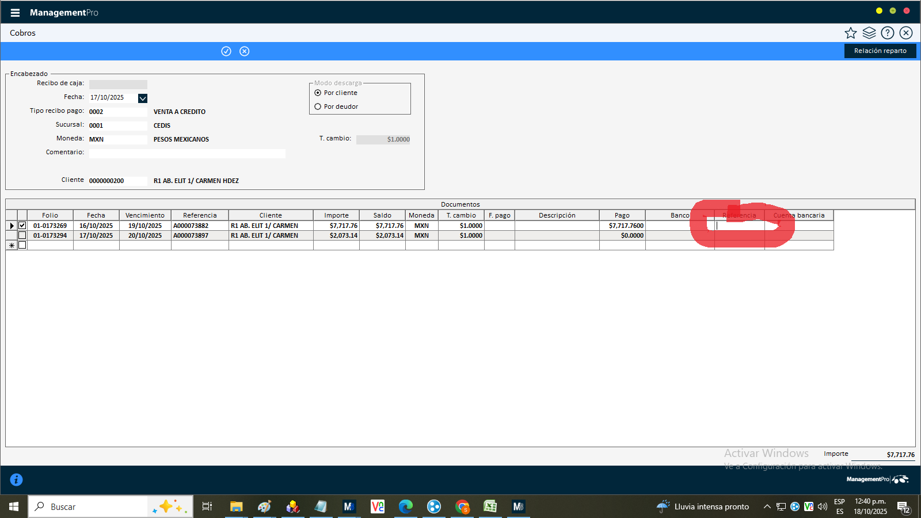Click the Cliente code input field
The height and width of the screenshot is (518, 921).
pos(118,181)
